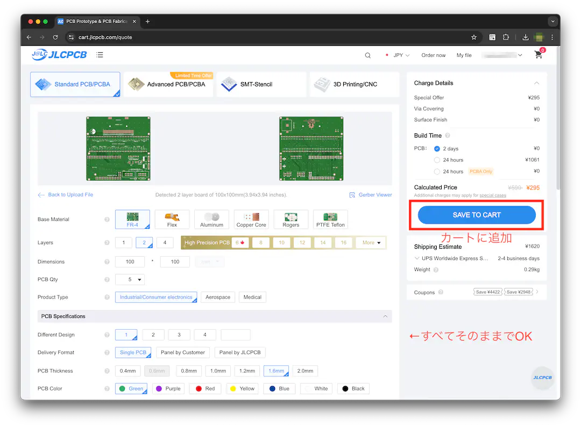Choose Purple PCB color
The height and width of the screenshot is (427, 581).
pos(168,389)
